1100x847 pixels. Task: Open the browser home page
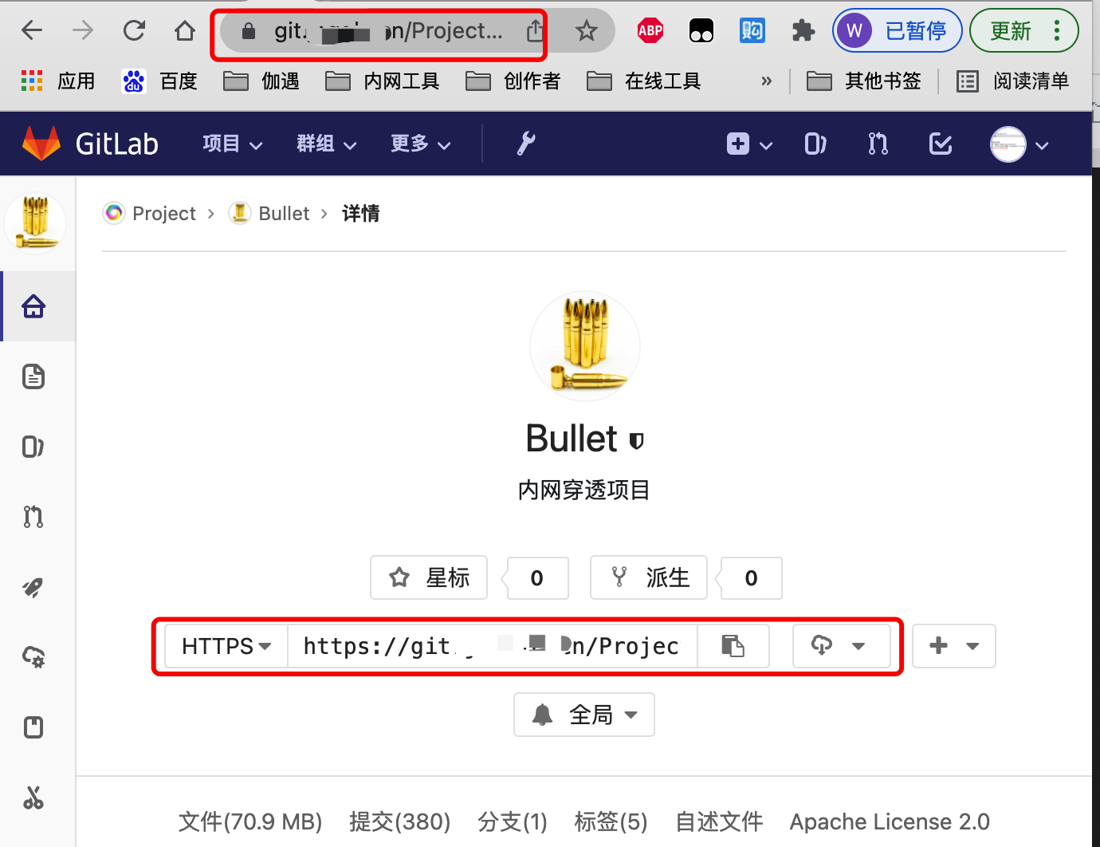point(185,31)
